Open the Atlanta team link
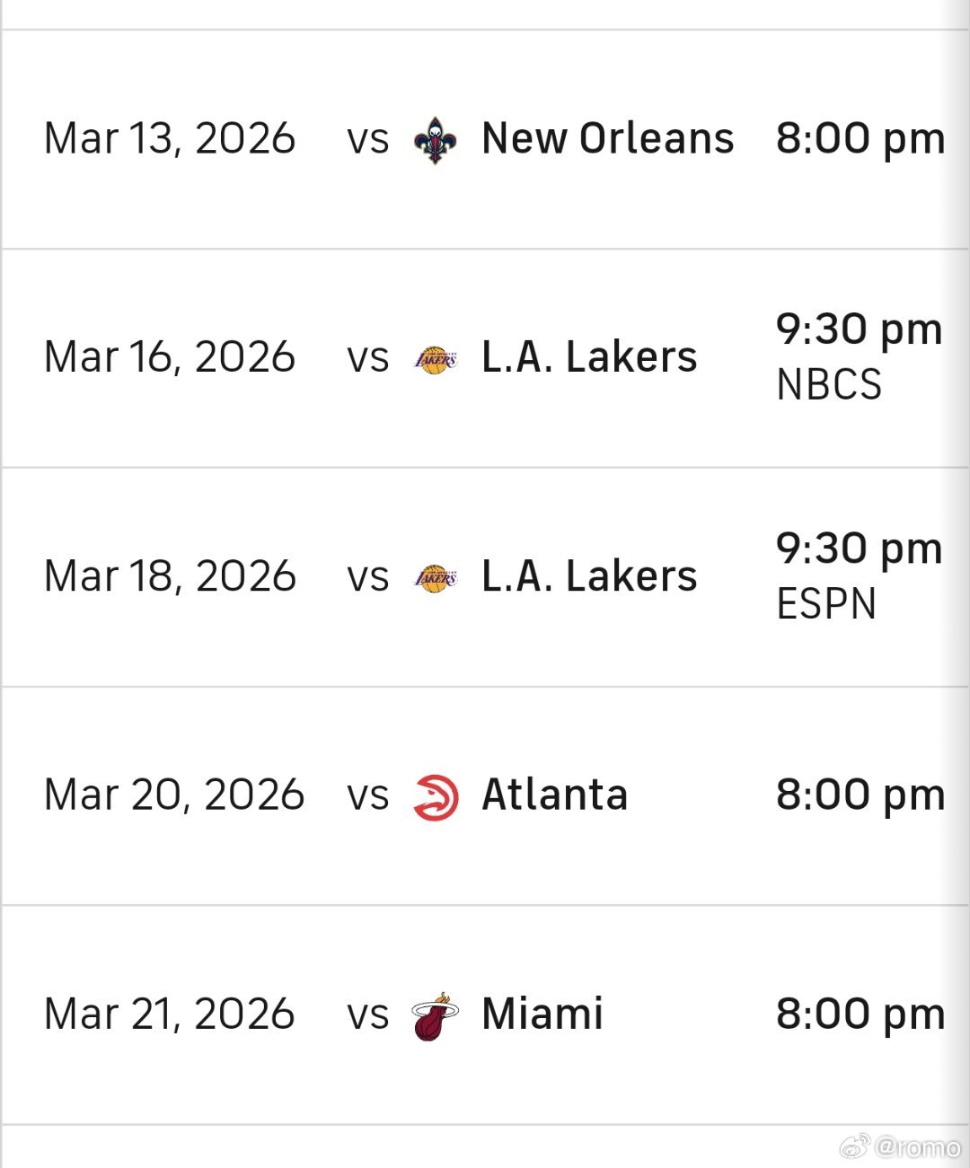The width and height of the screenshot is (970, 1168). point(554,796)
